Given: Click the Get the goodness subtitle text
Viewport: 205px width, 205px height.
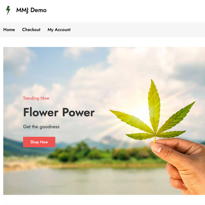Looking at the screenshot, I should pyautogui.click(x=41, y=127).
